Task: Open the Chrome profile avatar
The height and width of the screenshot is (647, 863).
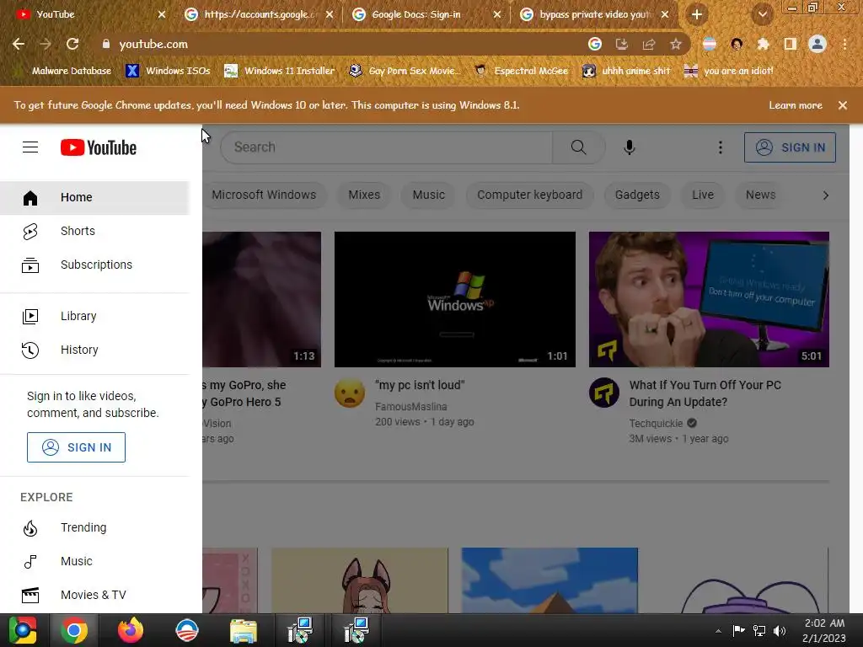Action: click(x=817, y=44)
